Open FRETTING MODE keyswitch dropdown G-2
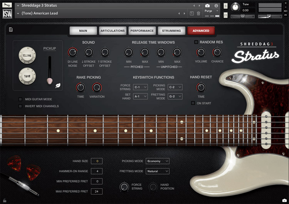 click(175, 96)
